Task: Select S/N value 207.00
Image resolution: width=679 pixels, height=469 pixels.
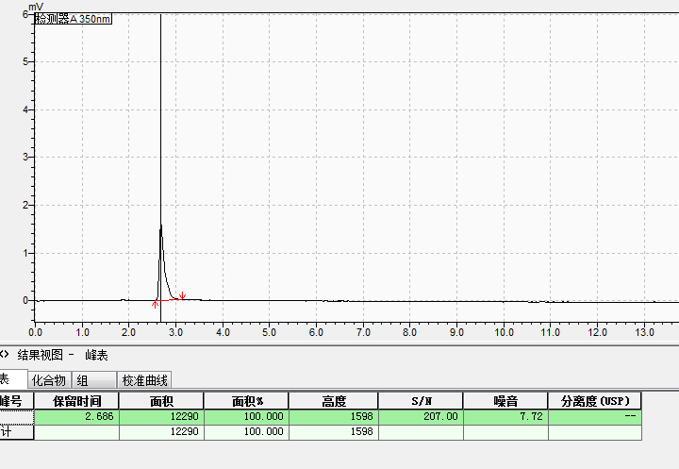Action: click(421, 416)
